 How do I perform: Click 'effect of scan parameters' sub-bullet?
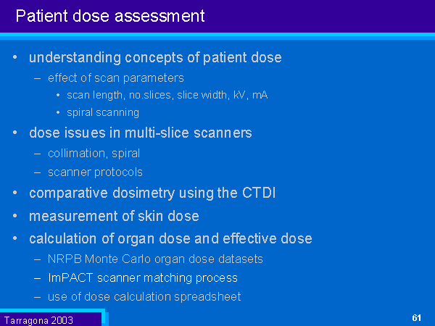[116, 78]
